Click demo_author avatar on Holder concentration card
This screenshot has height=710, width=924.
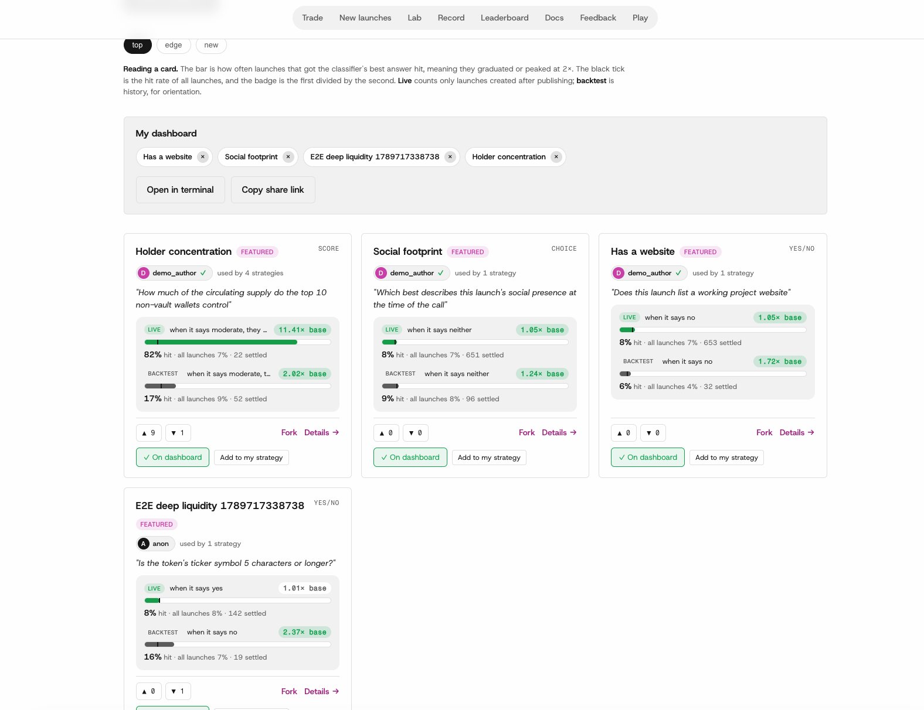[x=144, y=273]
